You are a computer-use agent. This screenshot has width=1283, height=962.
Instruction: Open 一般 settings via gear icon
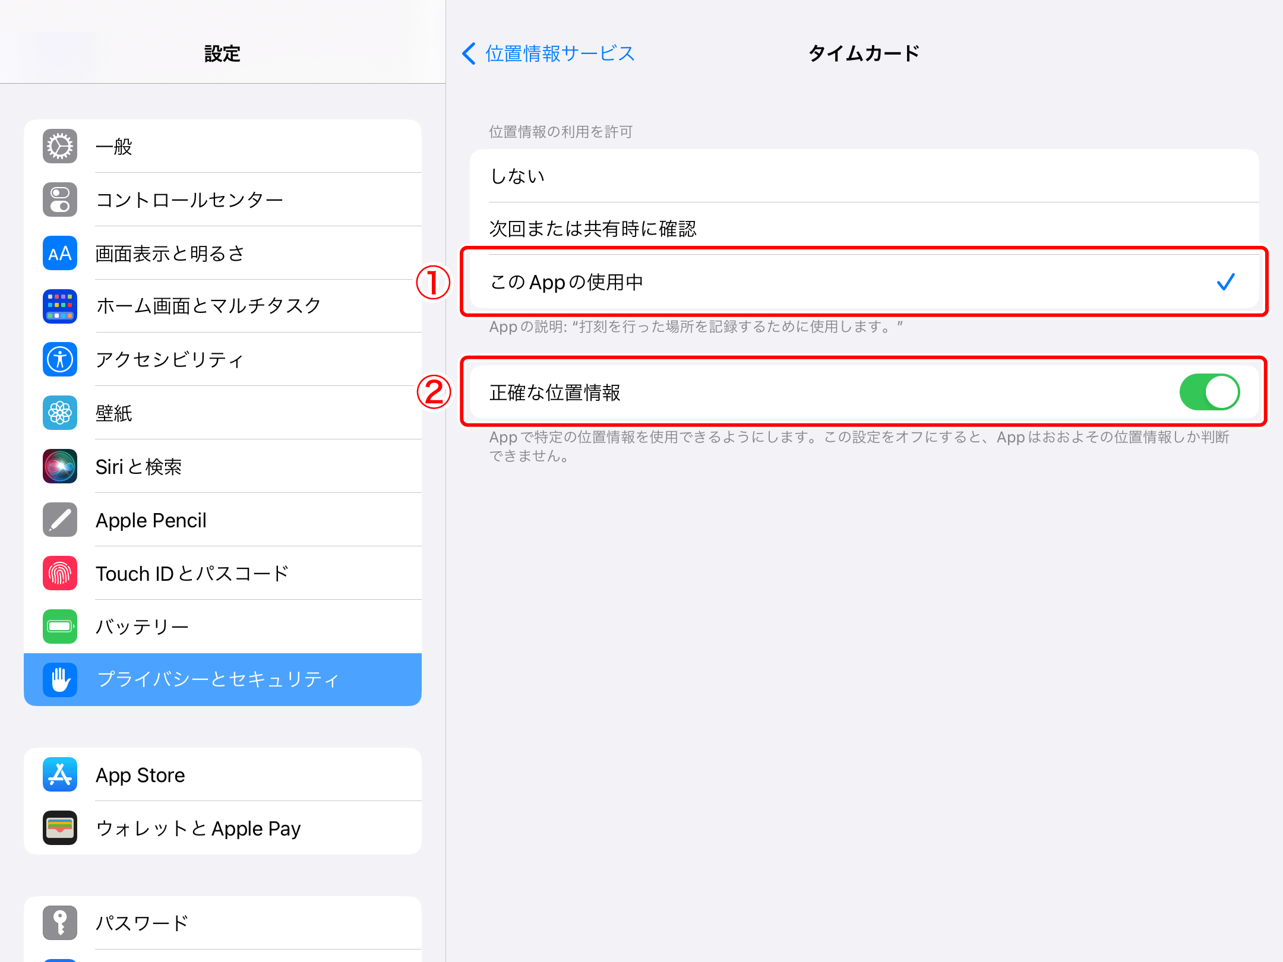coord(59,146)
